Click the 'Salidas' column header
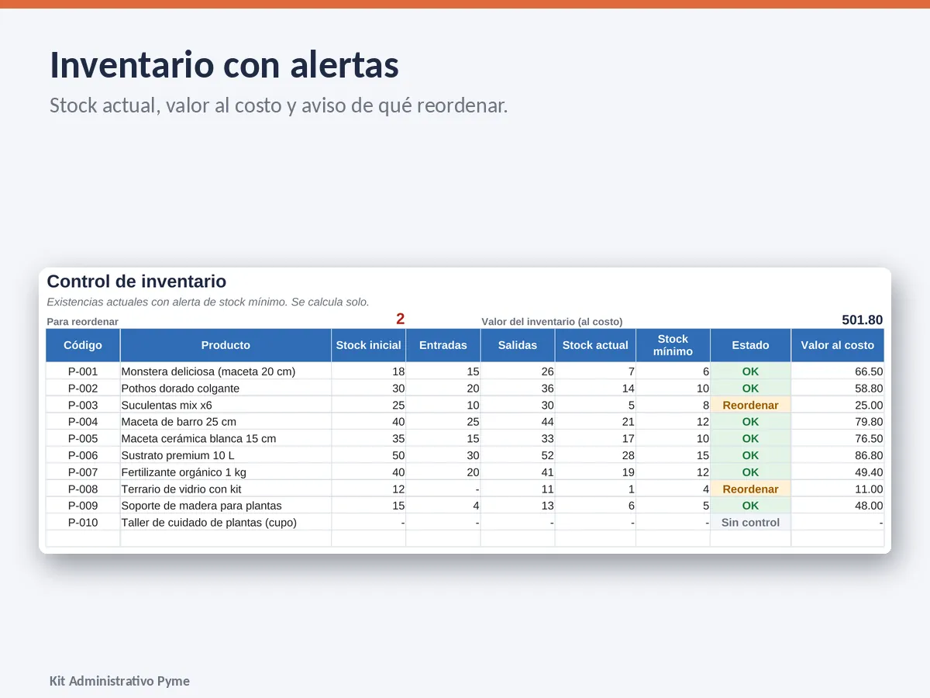 518,345
